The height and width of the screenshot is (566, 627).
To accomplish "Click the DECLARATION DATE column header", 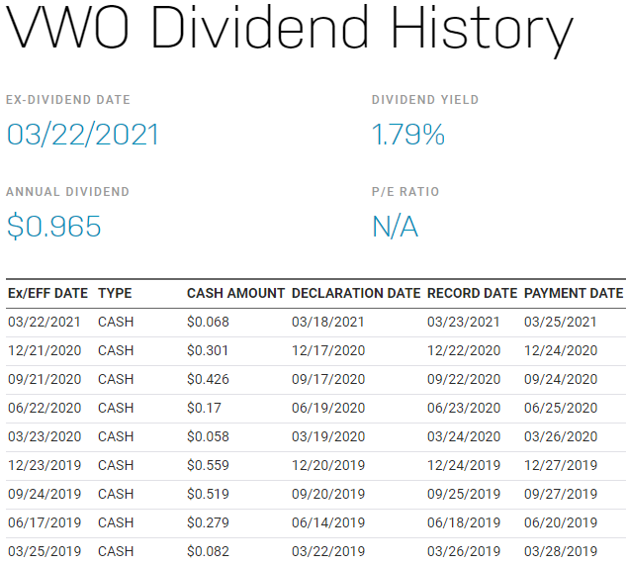I will 356,293.
